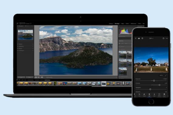Screen dimensions: 173x115
Task: Tap the pencil icon beside the Auto button
Action: 166,75
